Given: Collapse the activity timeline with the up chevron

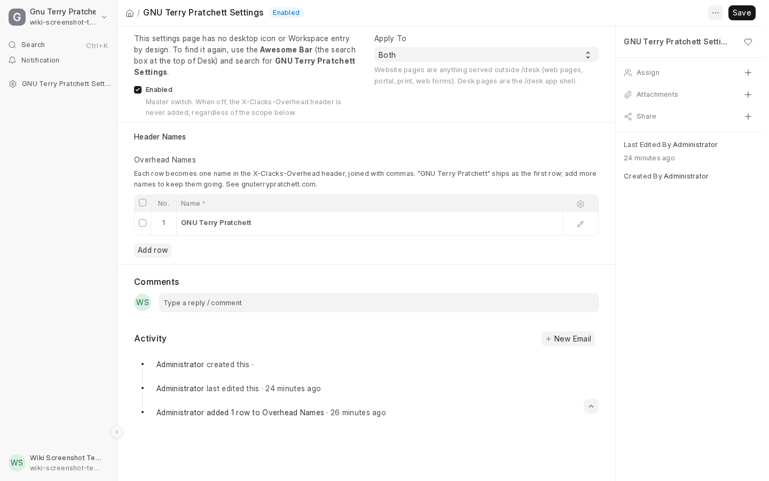Looking at the screenshot, I should 591,406.
